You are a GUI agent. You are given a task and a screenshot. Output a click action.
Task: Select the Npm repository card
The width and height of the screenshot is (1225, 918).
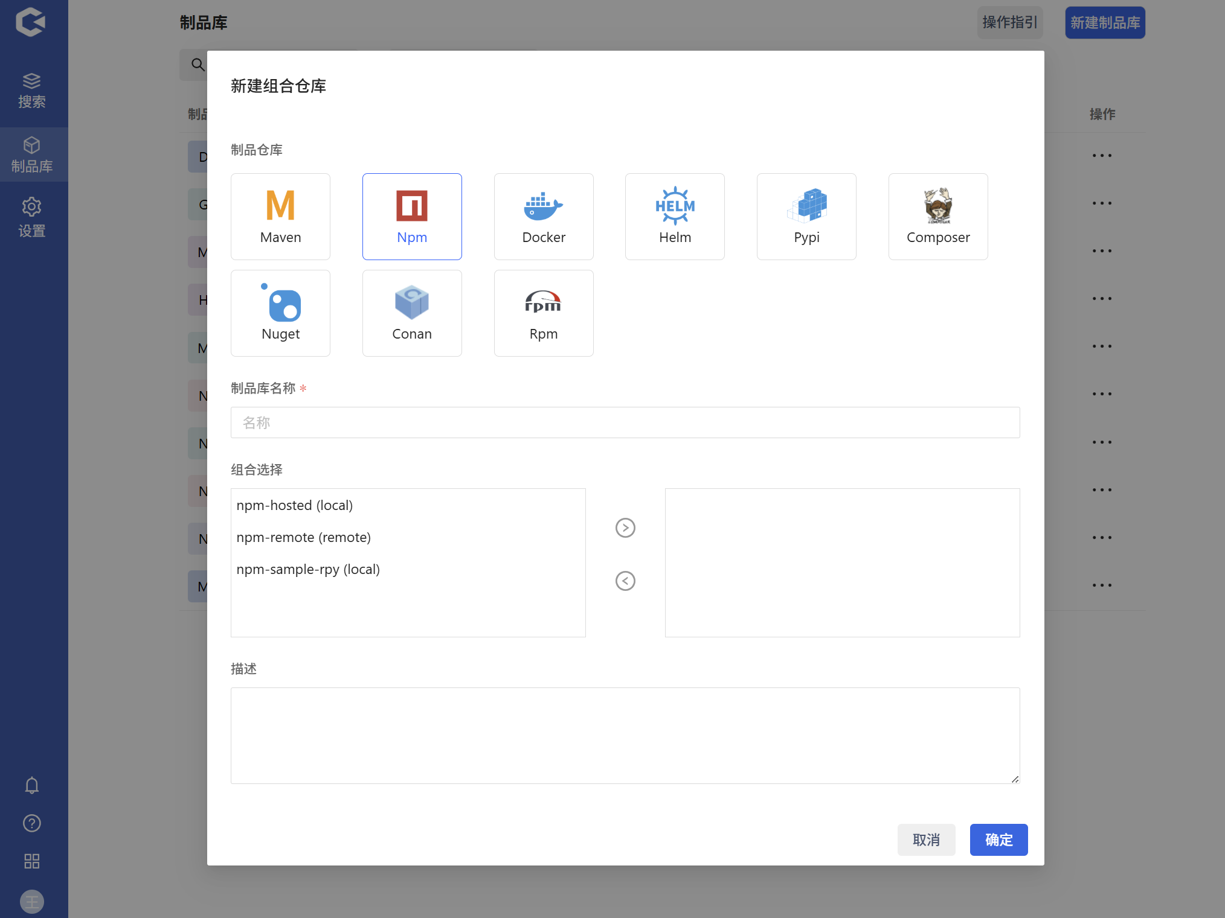[412, 216]
